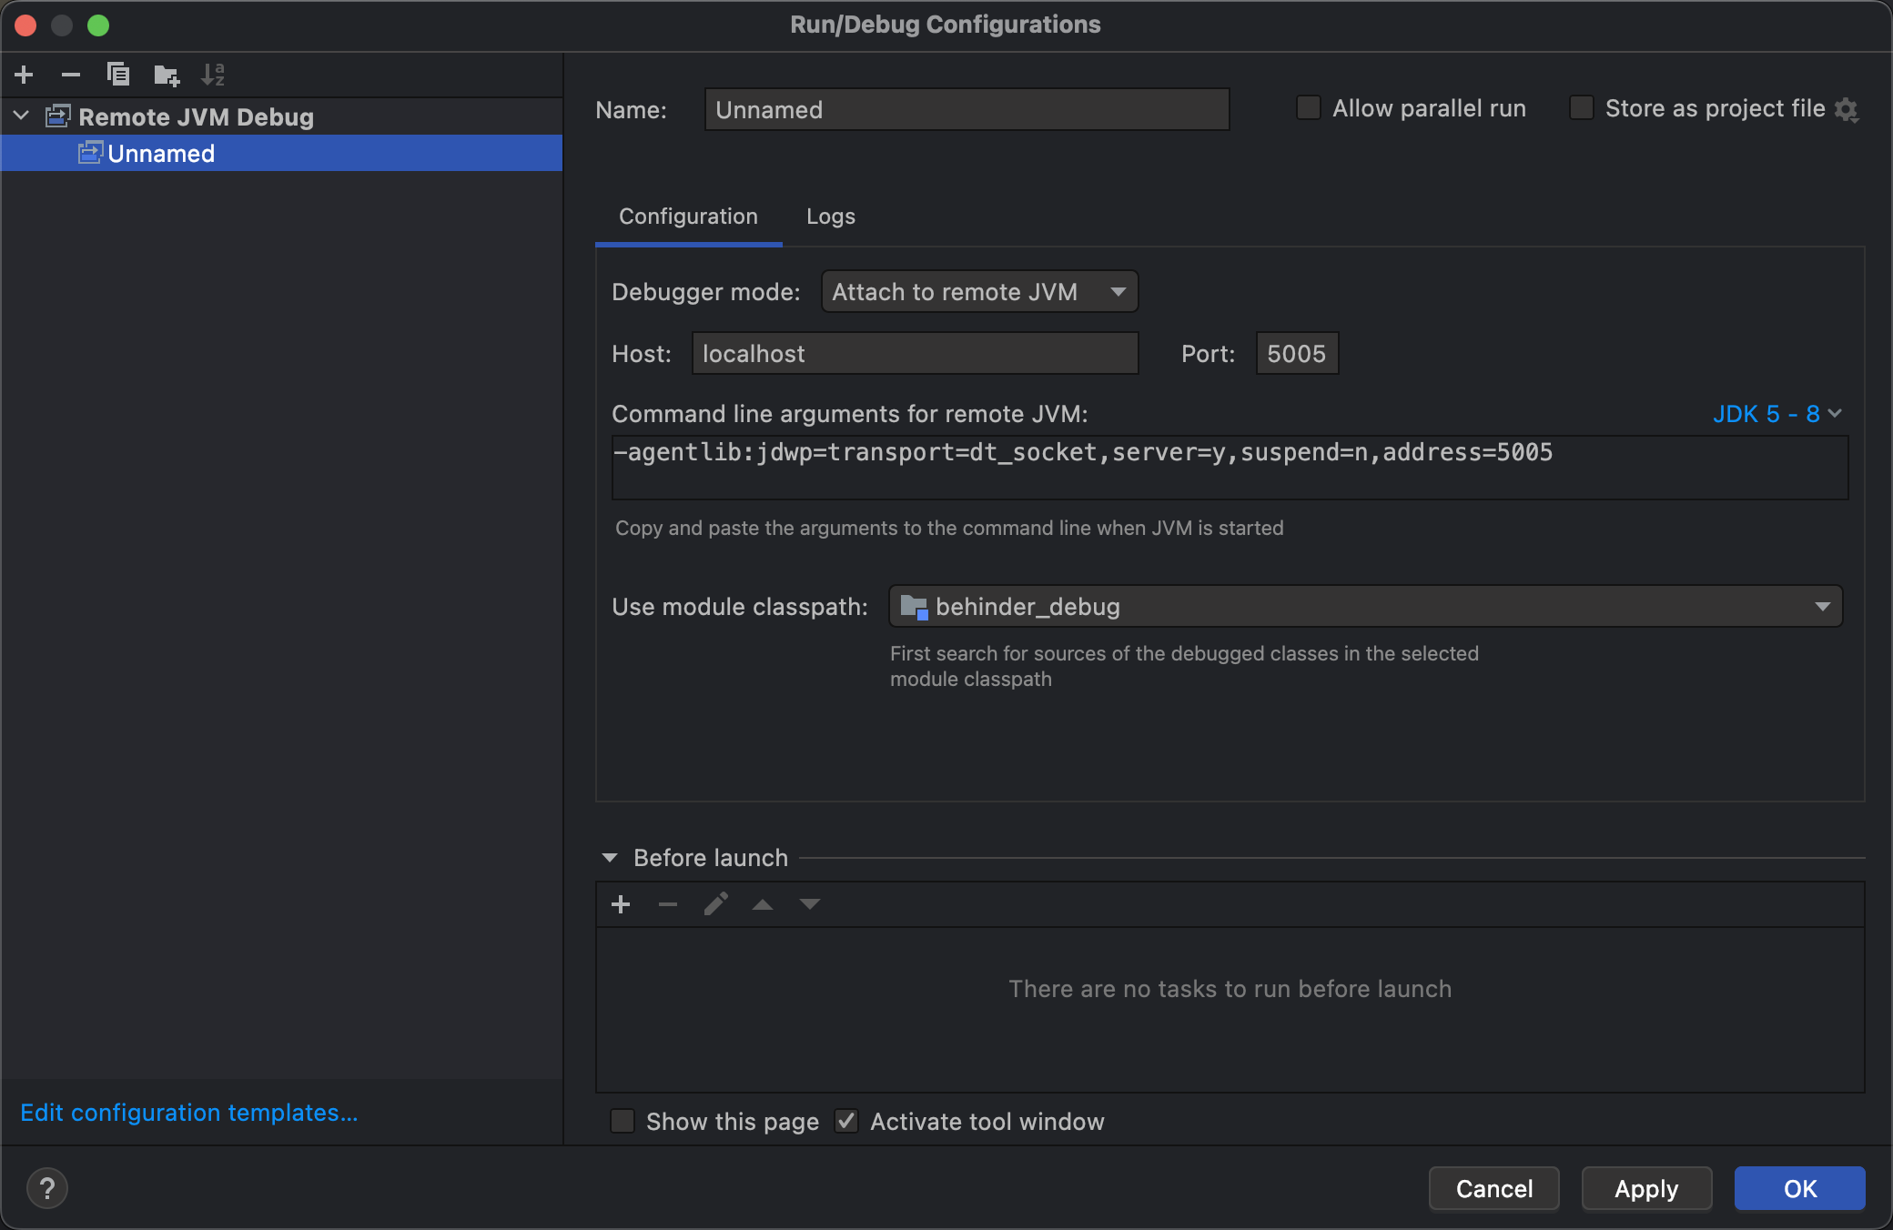This screenshot has width=1893, height=1230.
Task: Enable Show this page checkbox
Action: click(623, 1121)
